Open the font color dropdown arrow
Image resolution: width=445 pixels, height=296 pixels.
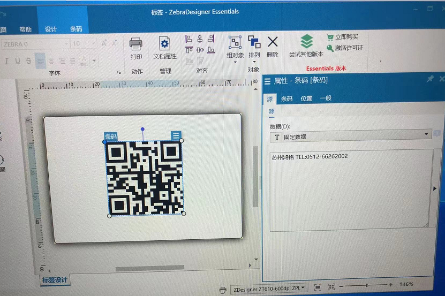point(94,60)
